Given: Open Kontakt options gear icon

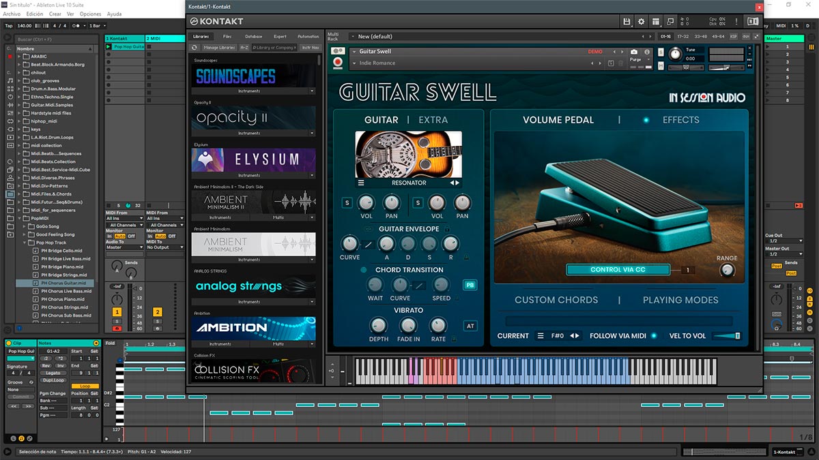Looking at the screenshot, I should pyautogui.click(x=641, y=22).
